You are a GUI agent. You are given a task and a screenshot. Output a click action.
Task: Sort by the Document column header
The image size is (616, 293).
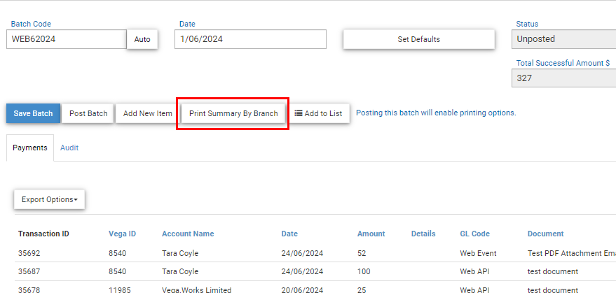pos(545,234)
